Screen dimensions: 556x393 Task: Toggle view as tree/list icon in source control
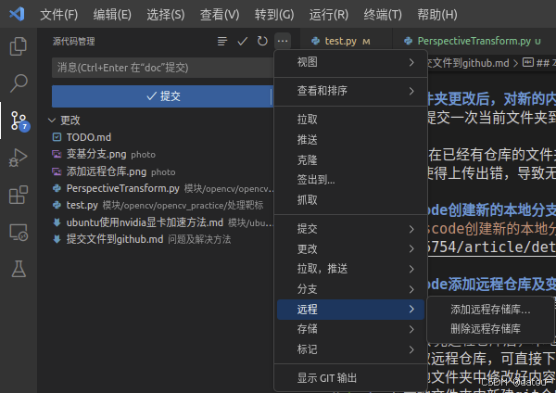(x=222, y=41)
